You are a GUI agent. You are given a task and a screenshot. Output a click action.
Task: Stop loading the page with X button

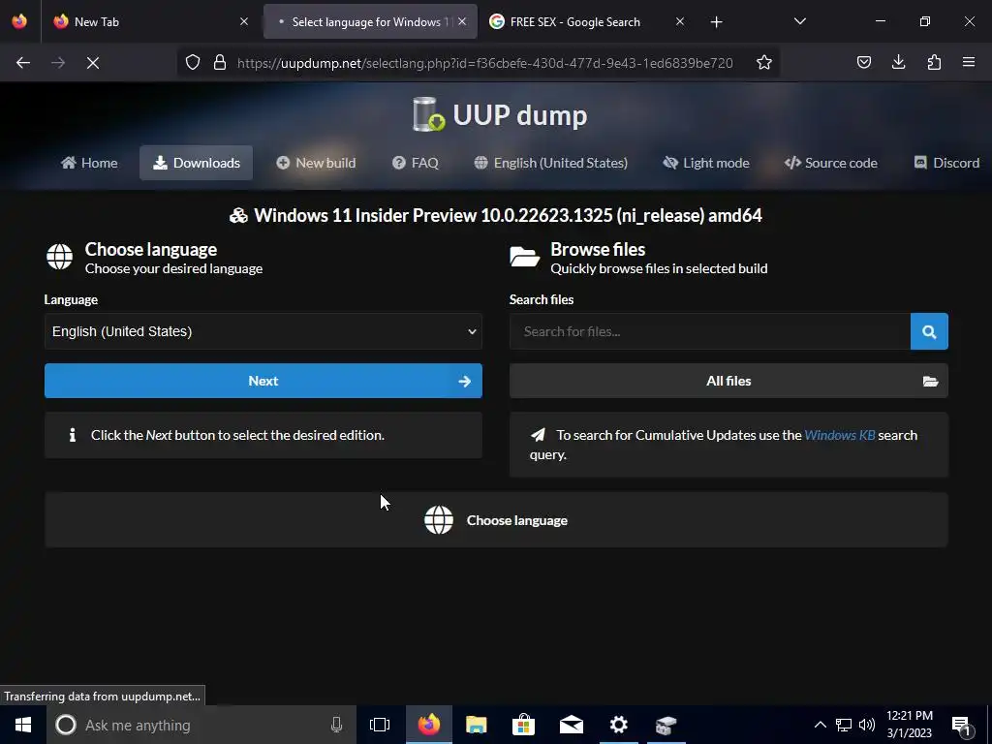point(92,63)
